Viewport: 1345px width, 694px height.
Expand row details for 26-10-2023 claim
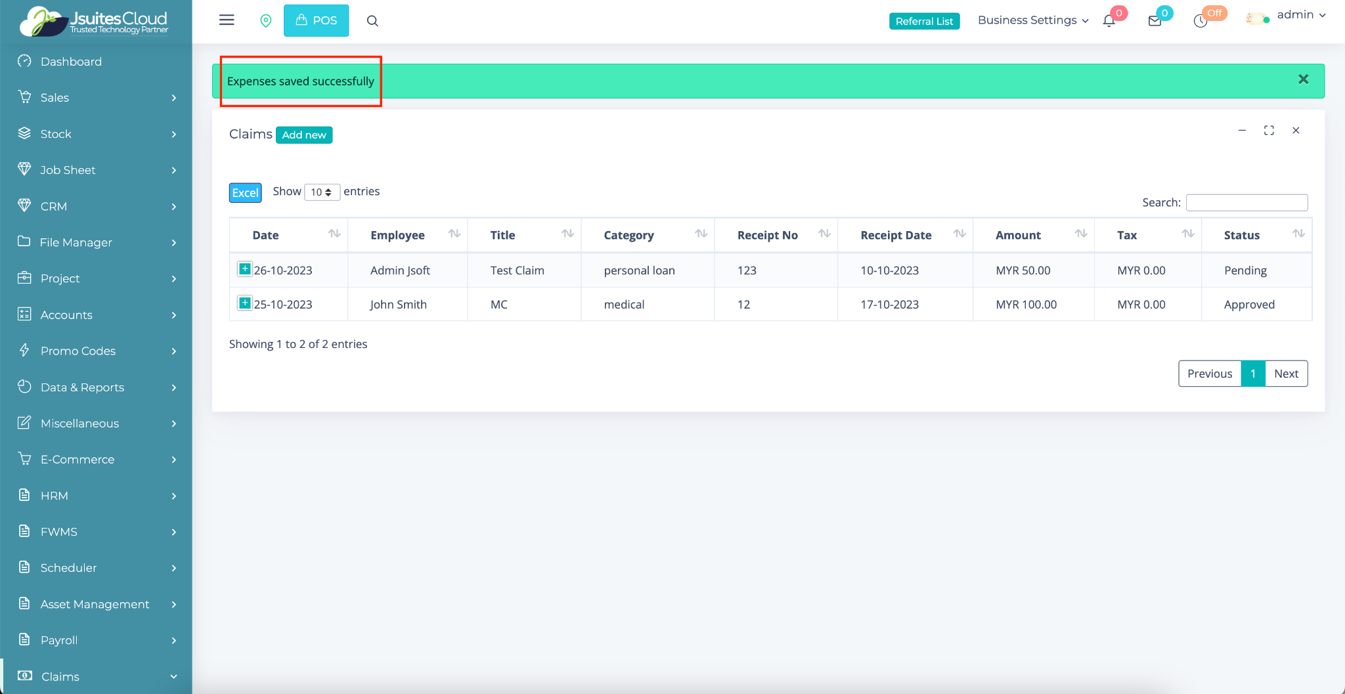click(x=244, y=269)
